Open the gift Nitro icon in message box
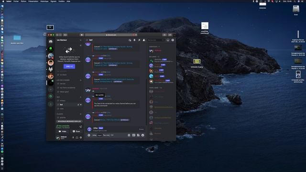 (x=129, y=135)
